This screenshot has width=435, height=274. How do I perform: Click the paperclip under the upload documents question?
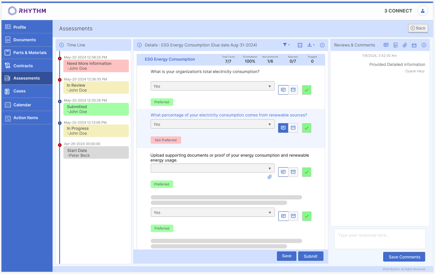tap(270, 177)
